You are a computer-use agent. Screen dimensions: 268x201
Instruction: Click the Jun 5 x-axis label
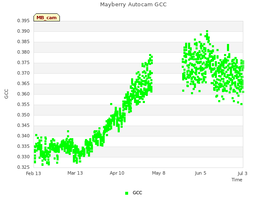[201, 173]
